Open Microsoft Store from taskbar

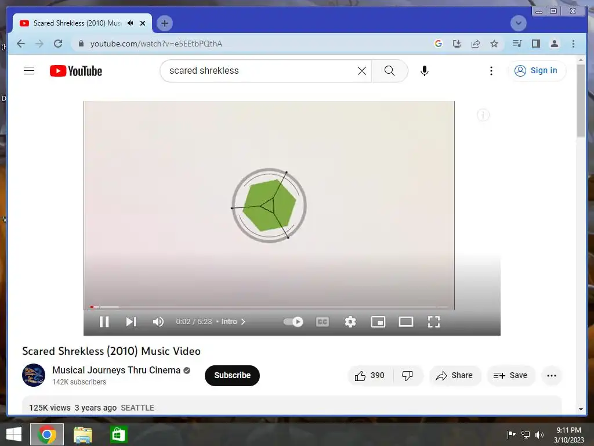(x=118, y=434)
